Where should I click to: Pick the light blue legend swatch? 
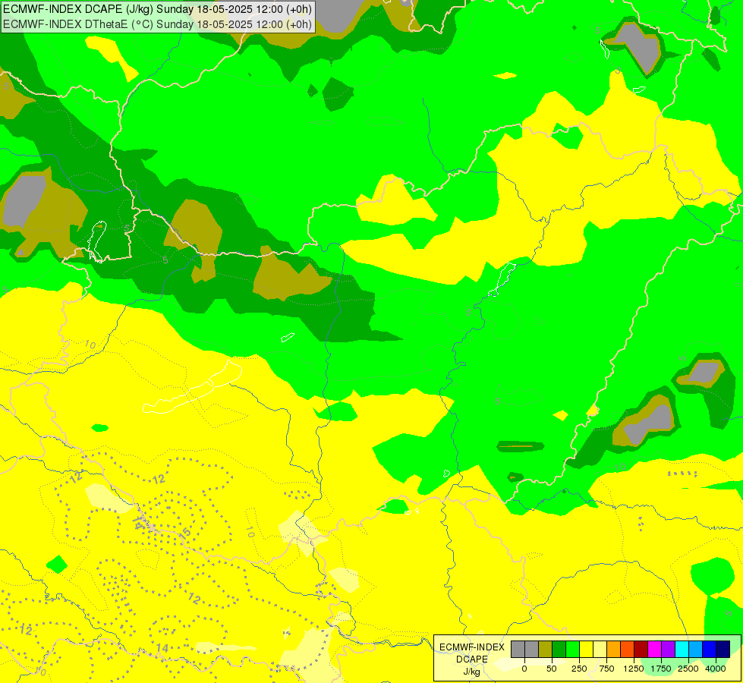click(x=696, y=650)
